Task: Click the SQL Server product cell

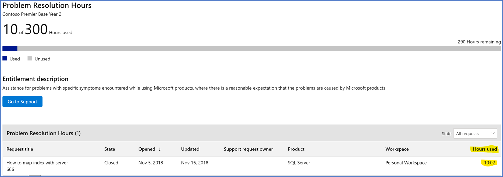Action: 299,163
